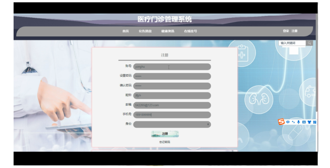Open the Sogou soft keyboard

(x=304, y=122)
